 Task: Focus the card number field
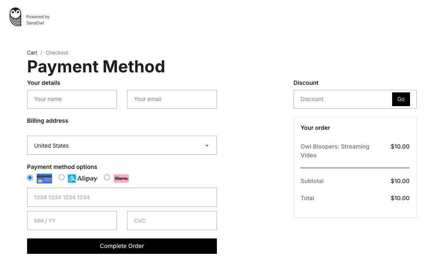(x=122, y=197)
